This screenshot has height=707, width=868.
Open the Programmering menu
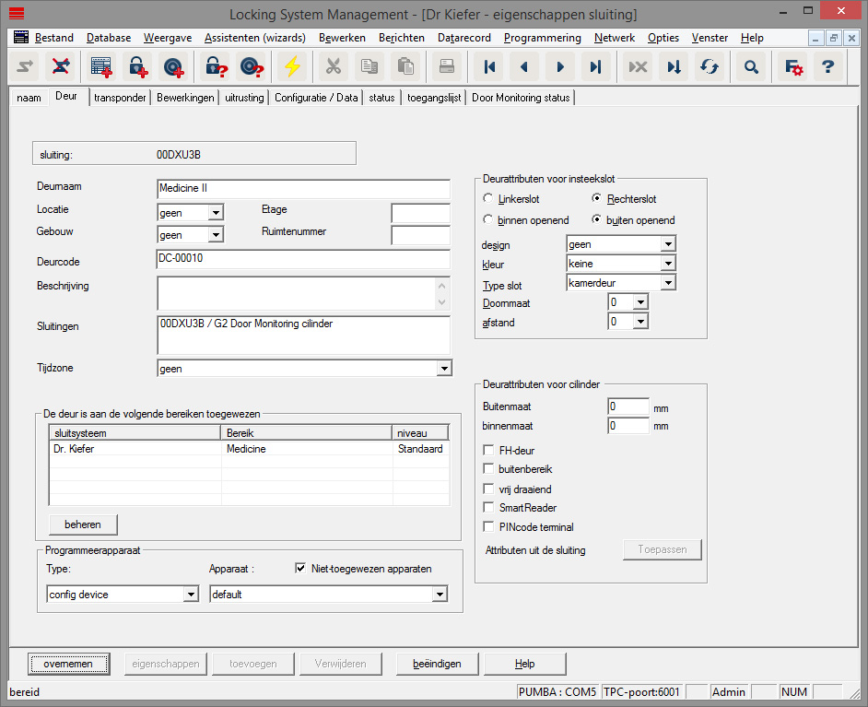pos(543,38)
